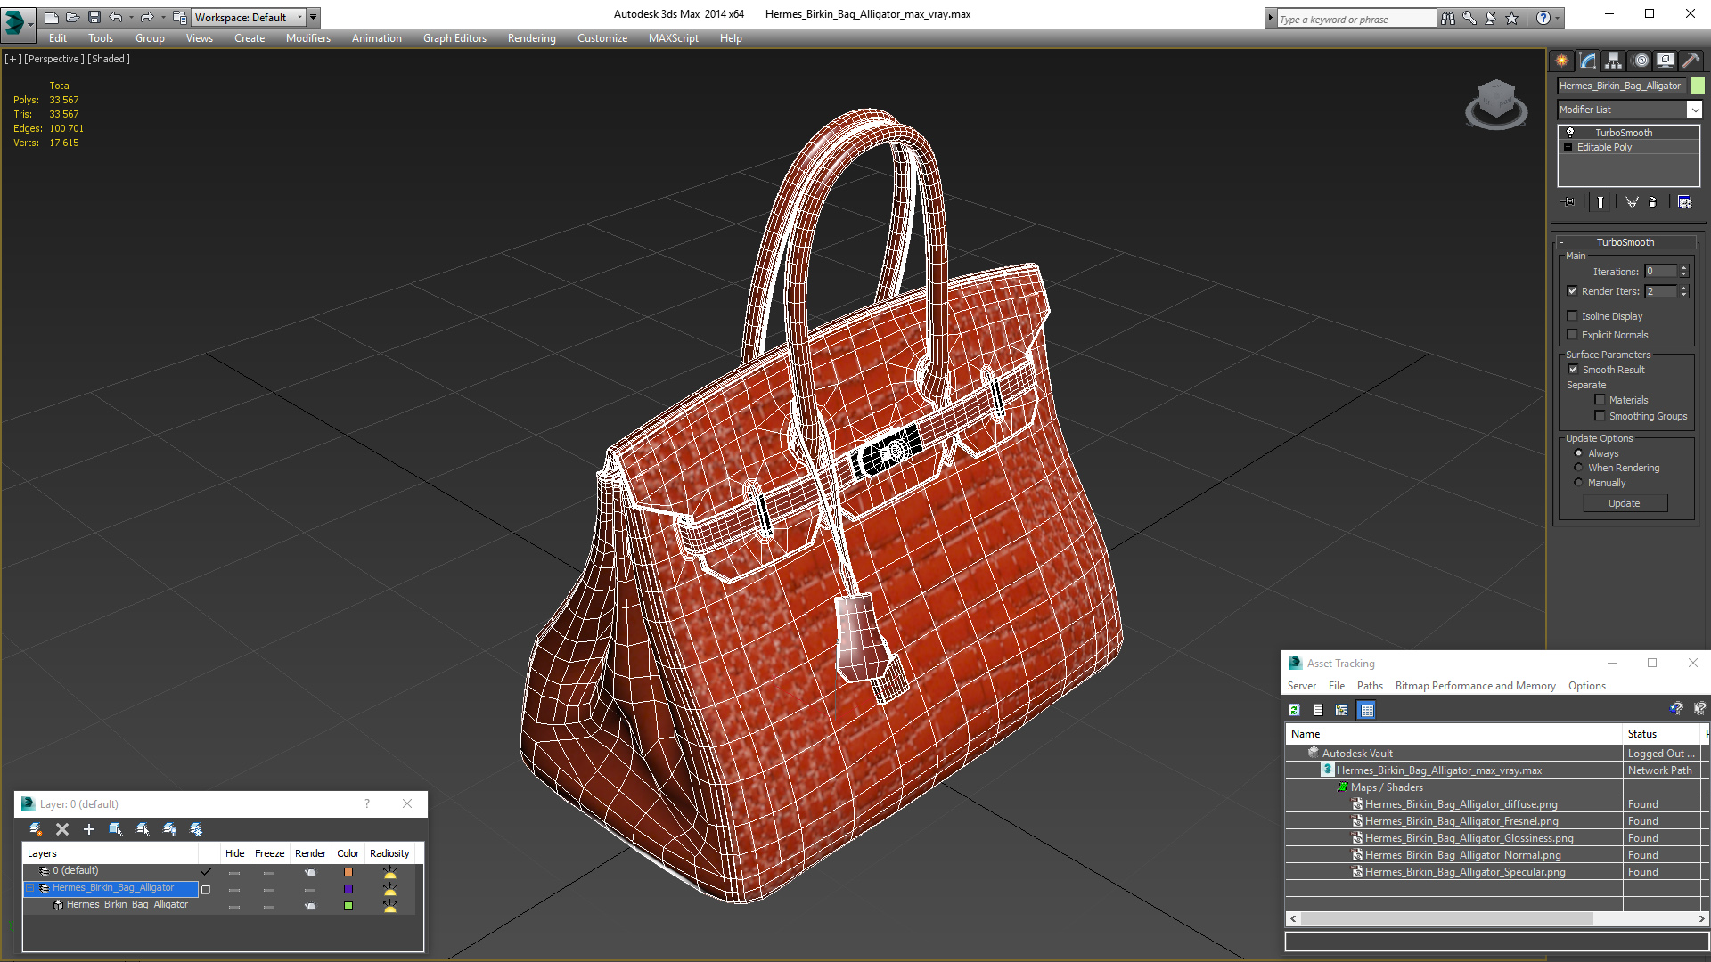This screenshot has width=1711, height=962.
Task: Open the Create command panel tab
Action: [x=1561, y=61]
